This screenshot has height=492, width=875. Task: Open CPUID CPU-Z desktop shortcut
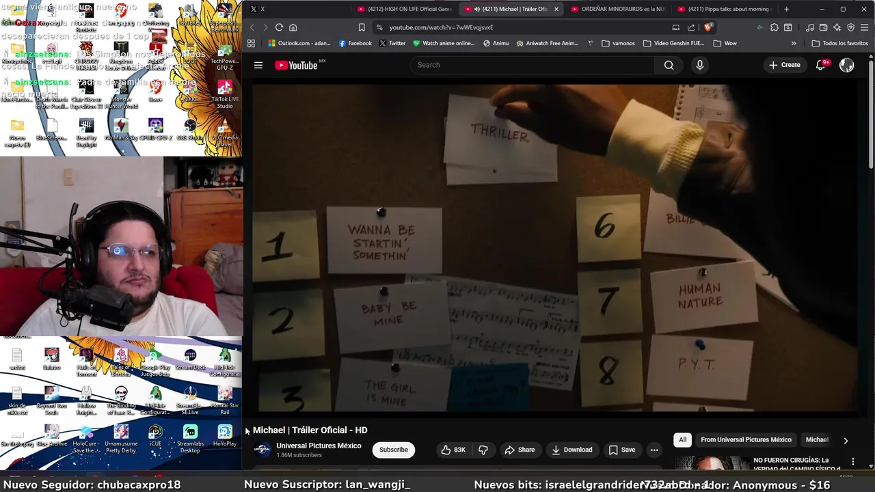click(x=156, y=130)
